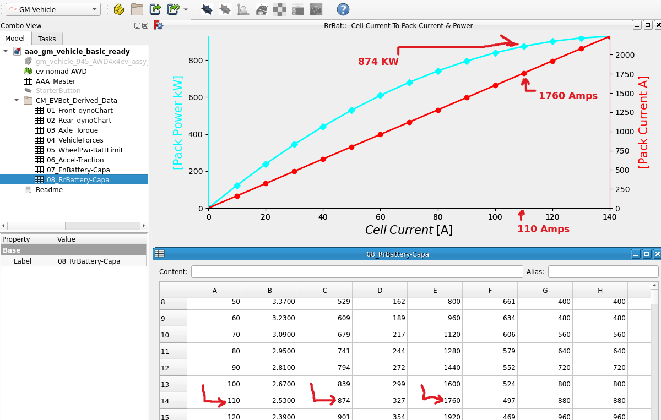Click the Alias input field
The height and width of the screenshot is (420, 661).
coord(603,272)
